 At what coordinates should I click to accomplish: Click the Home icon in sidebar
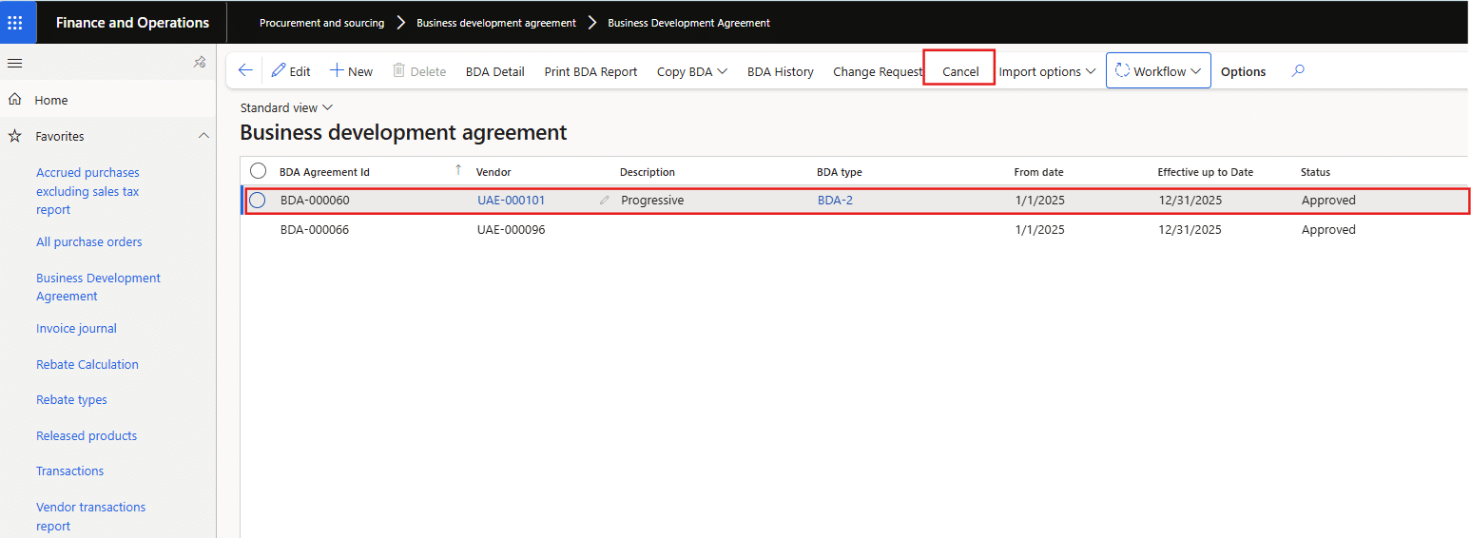point(15,100)
